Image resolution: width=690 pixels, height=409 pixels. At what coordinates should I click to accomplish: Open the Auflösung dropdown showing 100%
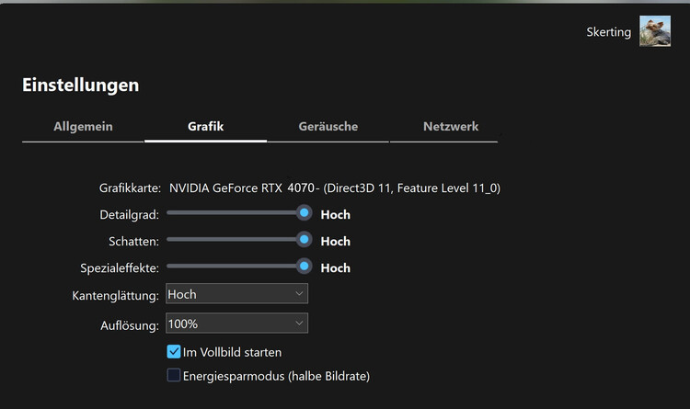pos(236,324)
